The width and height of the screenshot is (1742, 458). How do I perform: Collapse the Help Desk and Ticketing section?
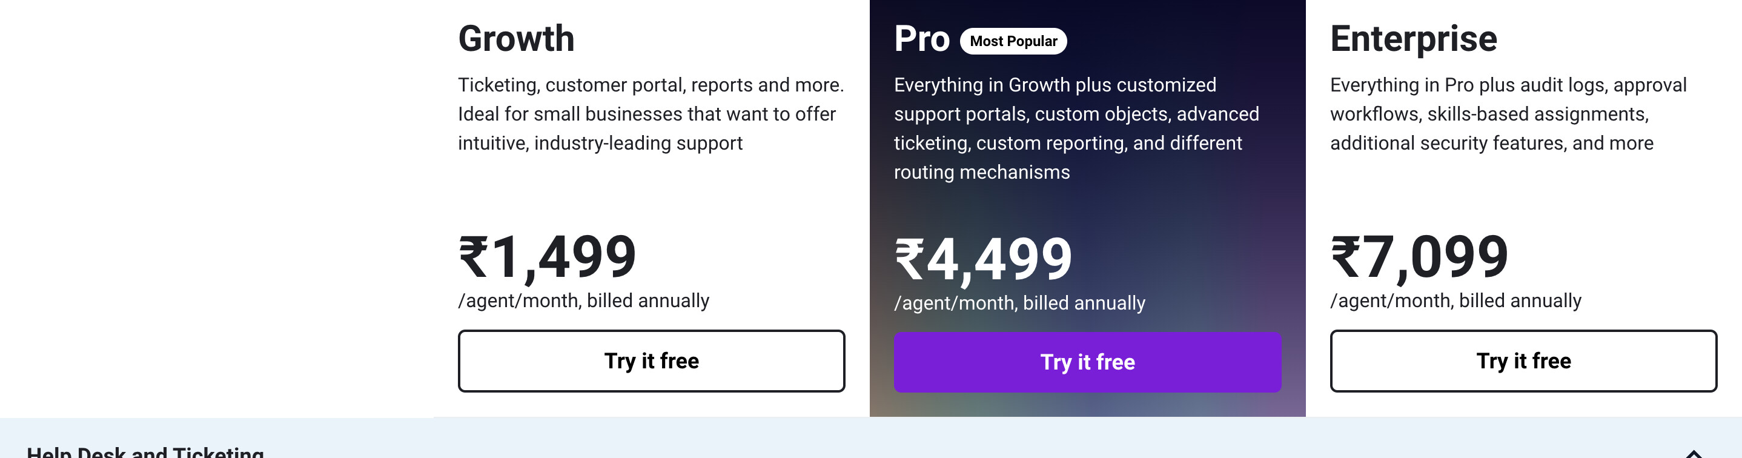(x=1694, y=453)
